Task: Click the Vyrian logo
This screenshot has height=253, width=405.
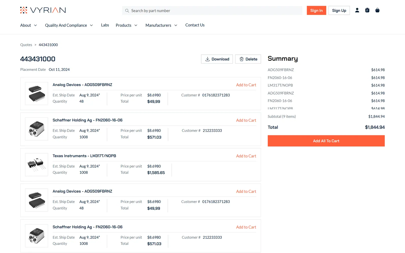Action: [x=43, y=10]
